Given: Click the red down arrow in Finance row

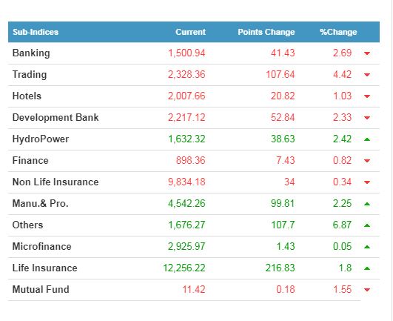Looking at the screenshot, I should click(367, 161).
